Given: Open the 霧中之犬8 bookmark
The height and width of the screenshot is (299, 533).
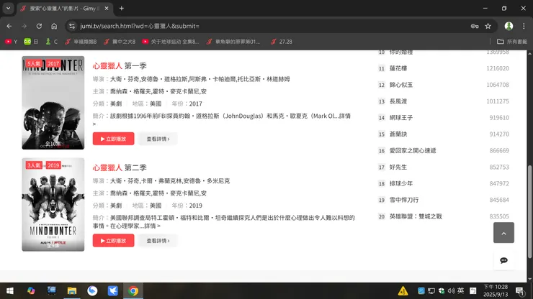Looking at the screenshot, I should [120, 42].
